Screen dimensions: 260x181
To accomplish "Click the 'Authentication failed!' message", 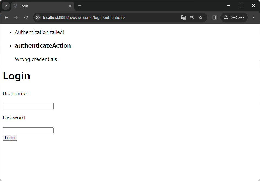I will click(40, 32).
